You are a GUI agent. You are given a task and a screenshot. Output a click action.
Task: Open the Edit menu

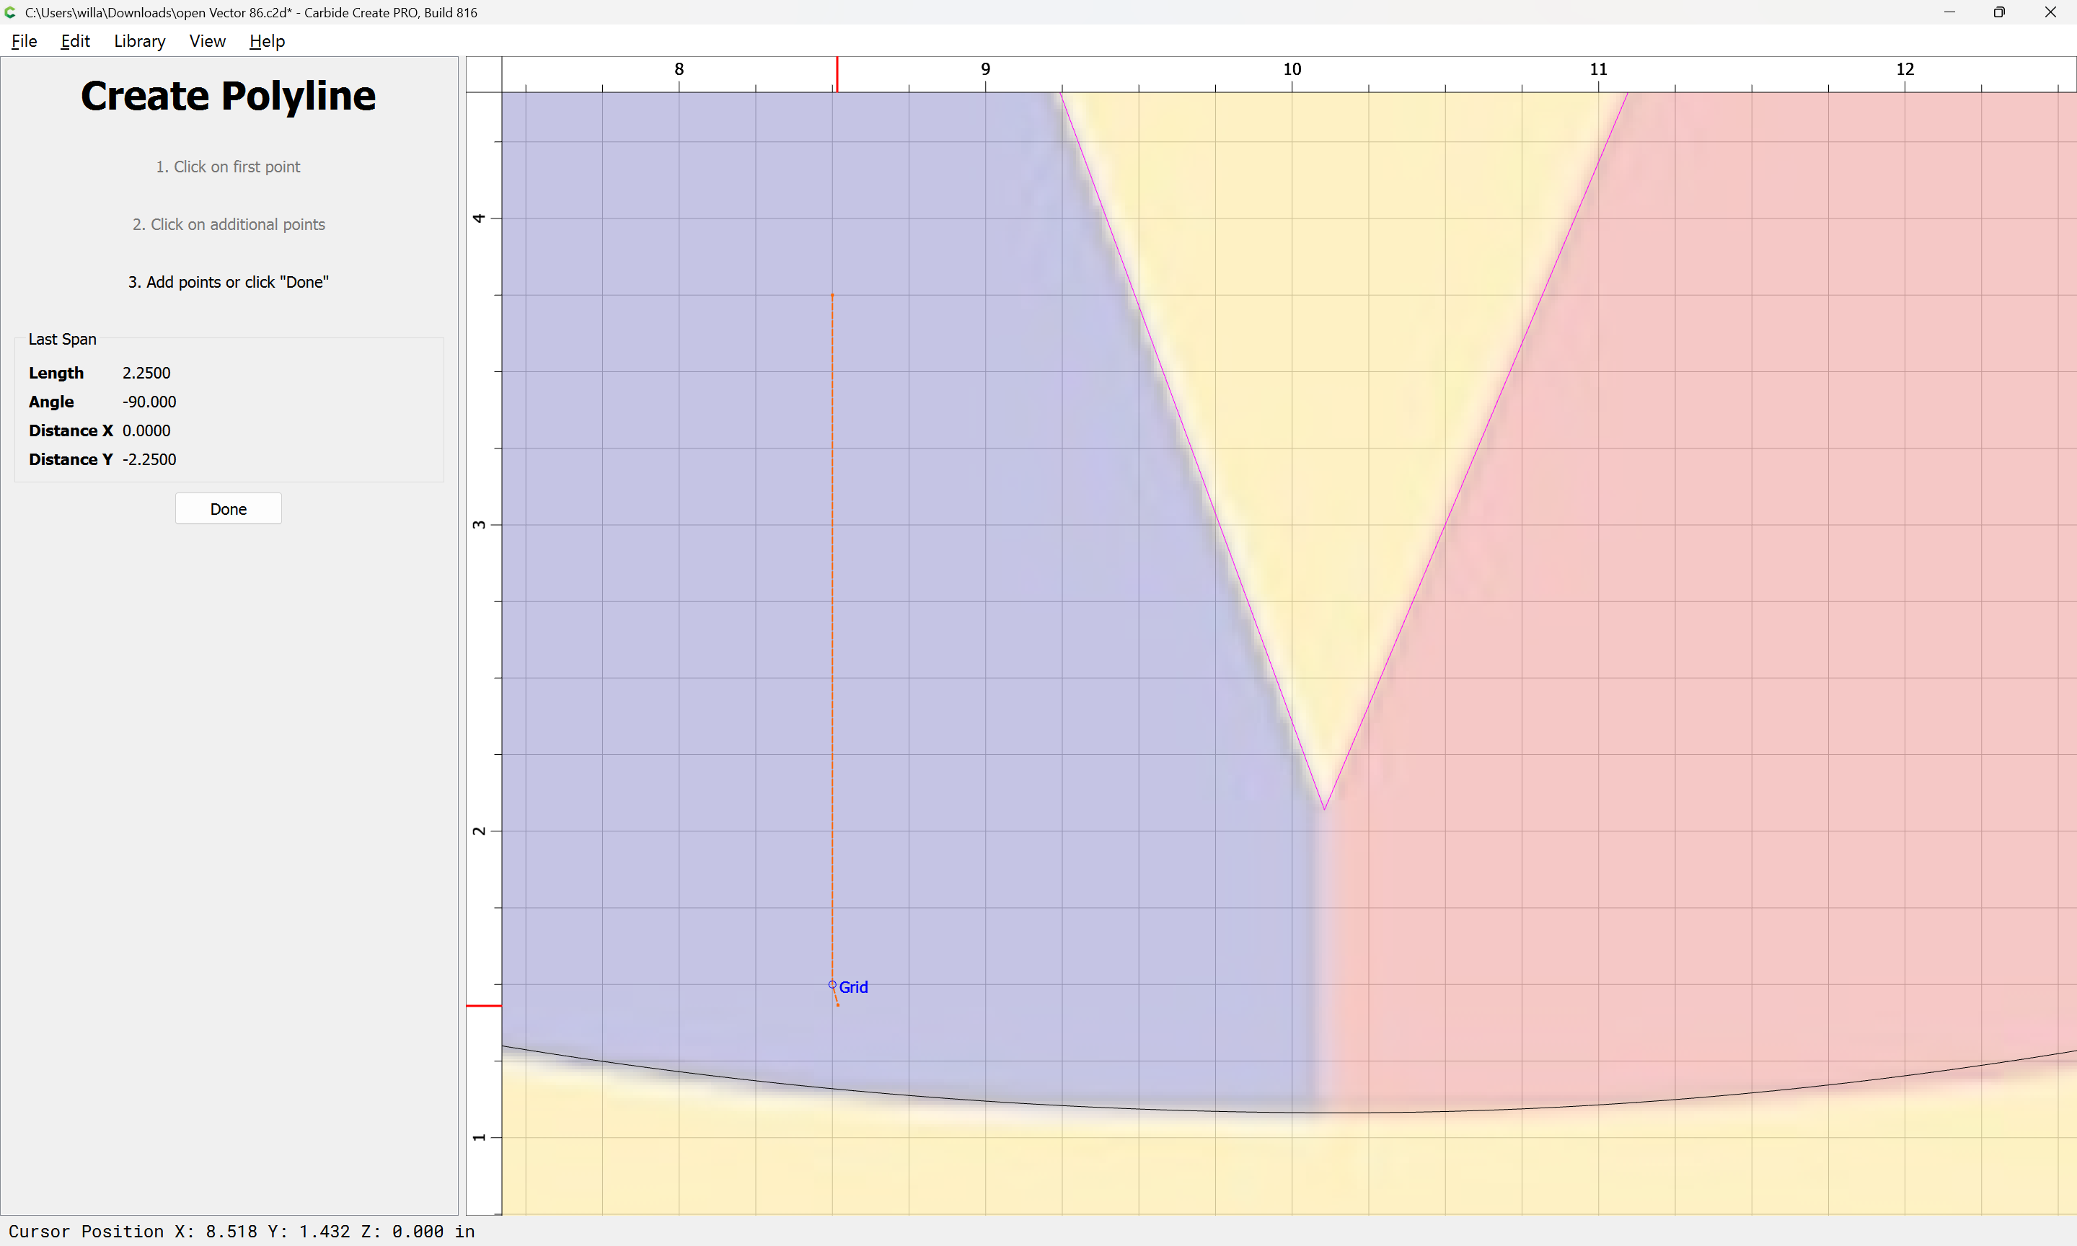pyautogui.click(x=75, y=41)
